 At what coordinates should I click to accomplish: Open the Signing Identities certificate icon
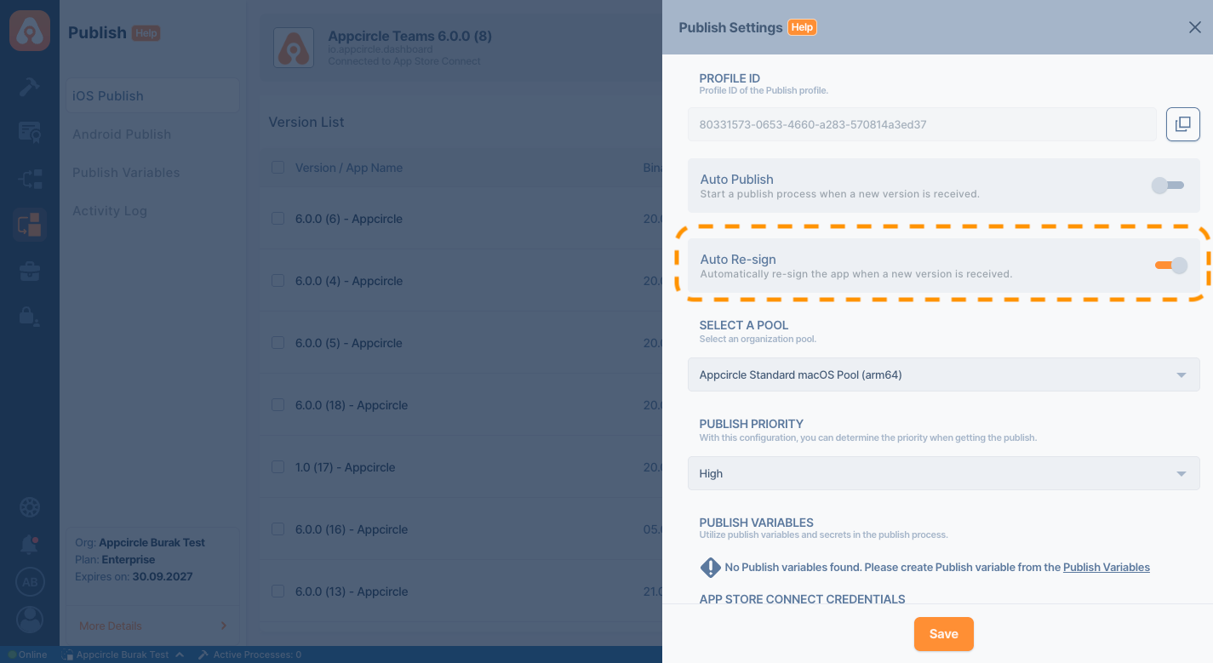(30, 132)
